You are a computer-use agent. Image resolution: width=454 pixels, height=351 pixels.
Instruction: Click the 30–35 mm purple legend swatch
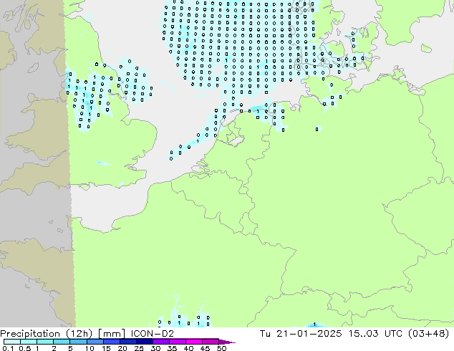pos(160,342)
